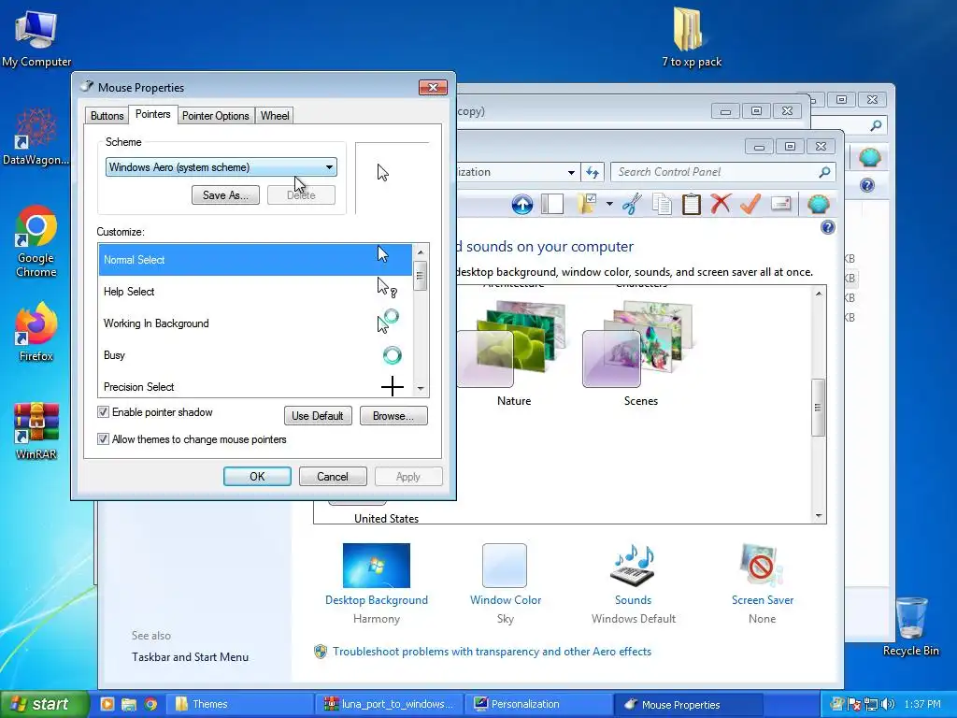
Task: Click the search magnifier in the rear window
Action: click(876, 126)
